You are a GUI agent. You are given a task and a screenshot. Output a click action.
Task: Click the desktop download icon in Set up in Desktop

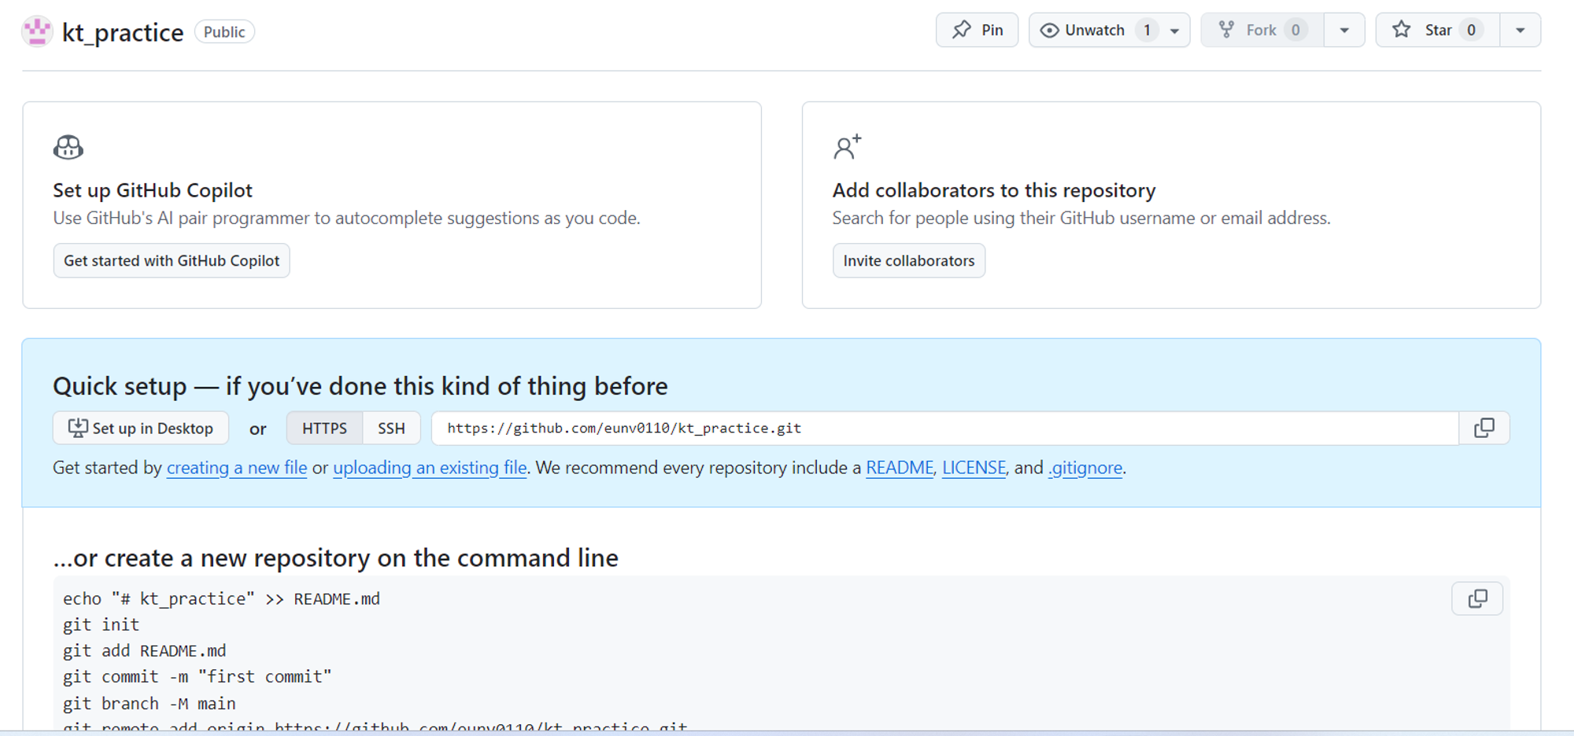click(78, 428)
